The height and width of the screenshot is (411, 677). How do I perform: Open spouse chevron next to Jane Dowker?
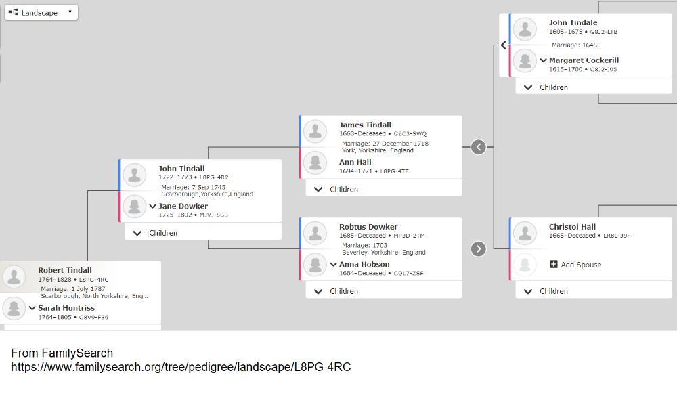click(x=152, y=207)
